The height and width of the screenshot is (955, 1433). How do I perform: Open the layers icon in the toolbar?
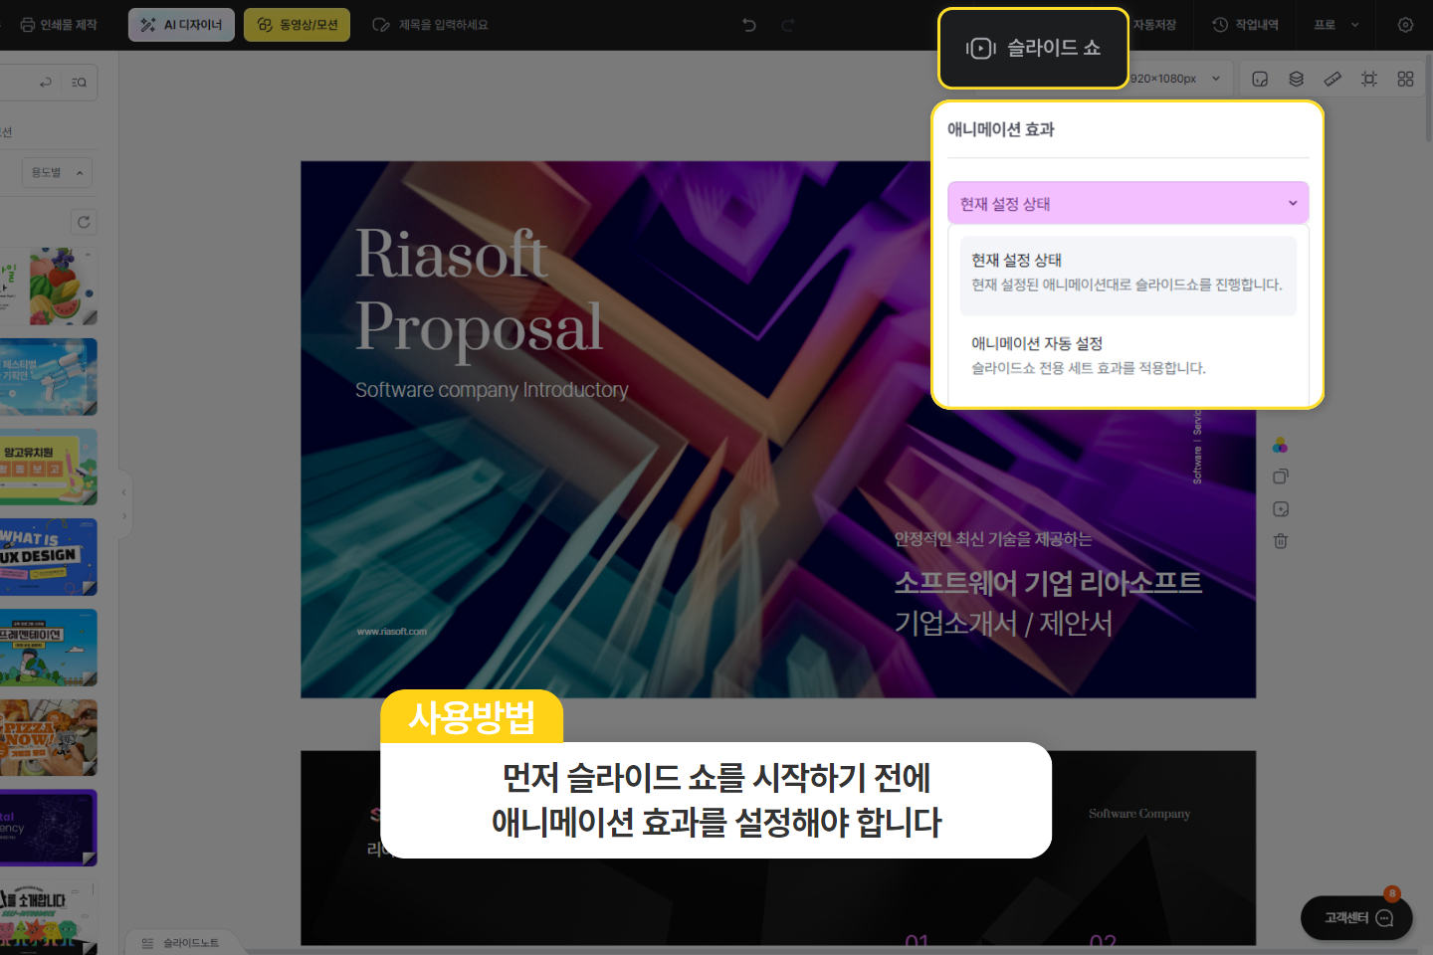(x=1296, y=79)
